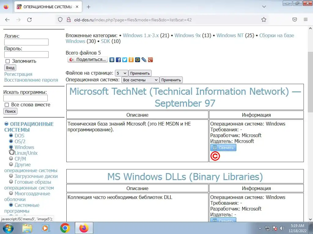Bookmark this page with the star icon
Image resolution: width=313 pixels, height=234 pixels.
tap(264, 19)
